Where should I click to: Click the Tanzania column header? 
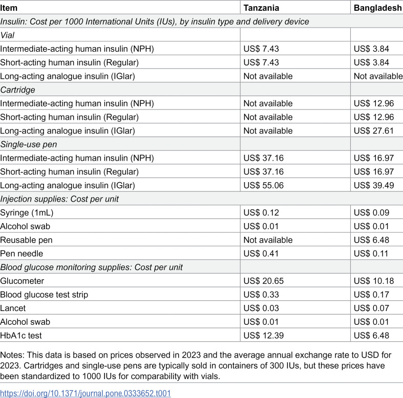pos(261,8)
